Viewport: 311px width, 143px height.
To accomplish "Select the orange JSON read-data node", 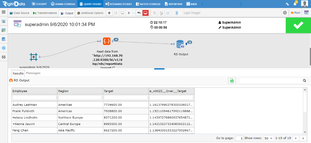I will 107,41.
